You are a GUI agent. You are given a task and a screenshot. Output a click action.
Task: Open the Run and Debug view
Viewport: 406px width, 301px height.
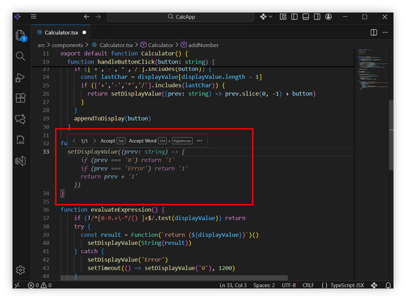20,77
